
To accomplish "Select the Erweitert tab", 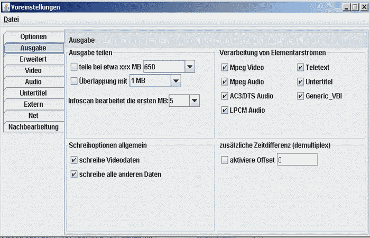I will 33,59.
